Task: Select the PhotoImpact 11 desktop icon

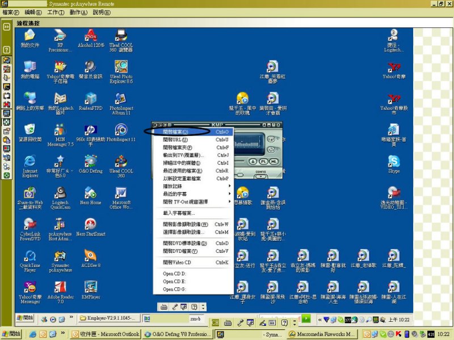Action: click(x=121, y=133)
